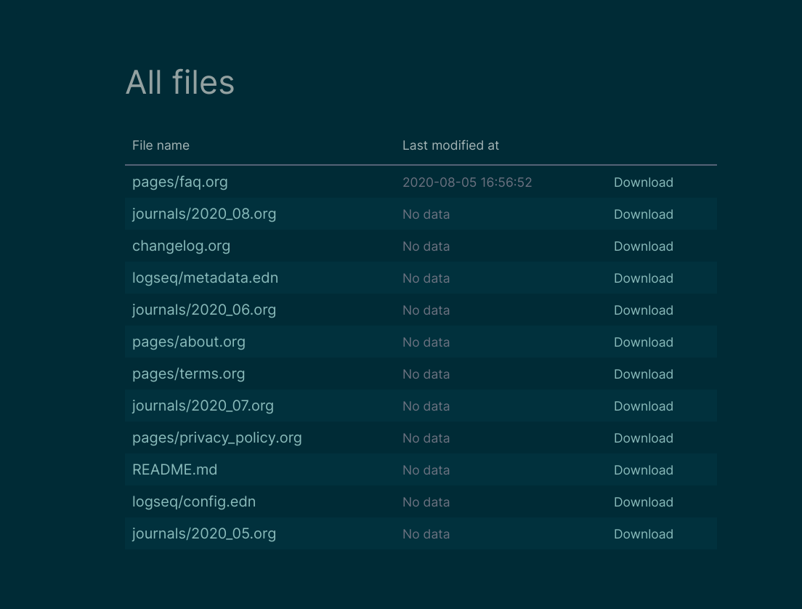Screen dimensions: 802x609
Task: Download pages/privacy_policy.org
Action: pos(643,438)
